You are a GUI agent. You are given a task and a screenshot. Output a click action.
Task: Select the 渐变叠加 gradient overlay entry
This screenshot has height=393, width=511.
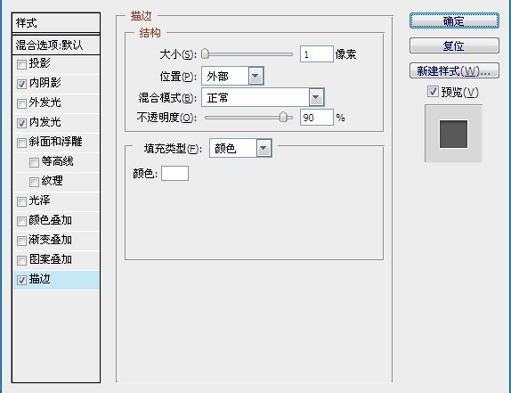pyautogui.click(x=56, y=240)
